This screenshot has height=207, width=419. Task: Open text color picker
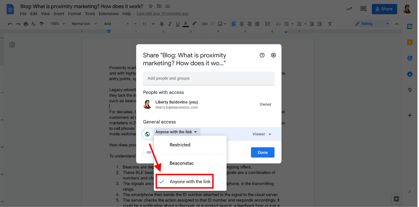[186, 24]
